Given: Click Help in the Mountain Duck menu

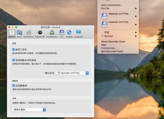Looking at the screenshot, I should pos(103,45).
